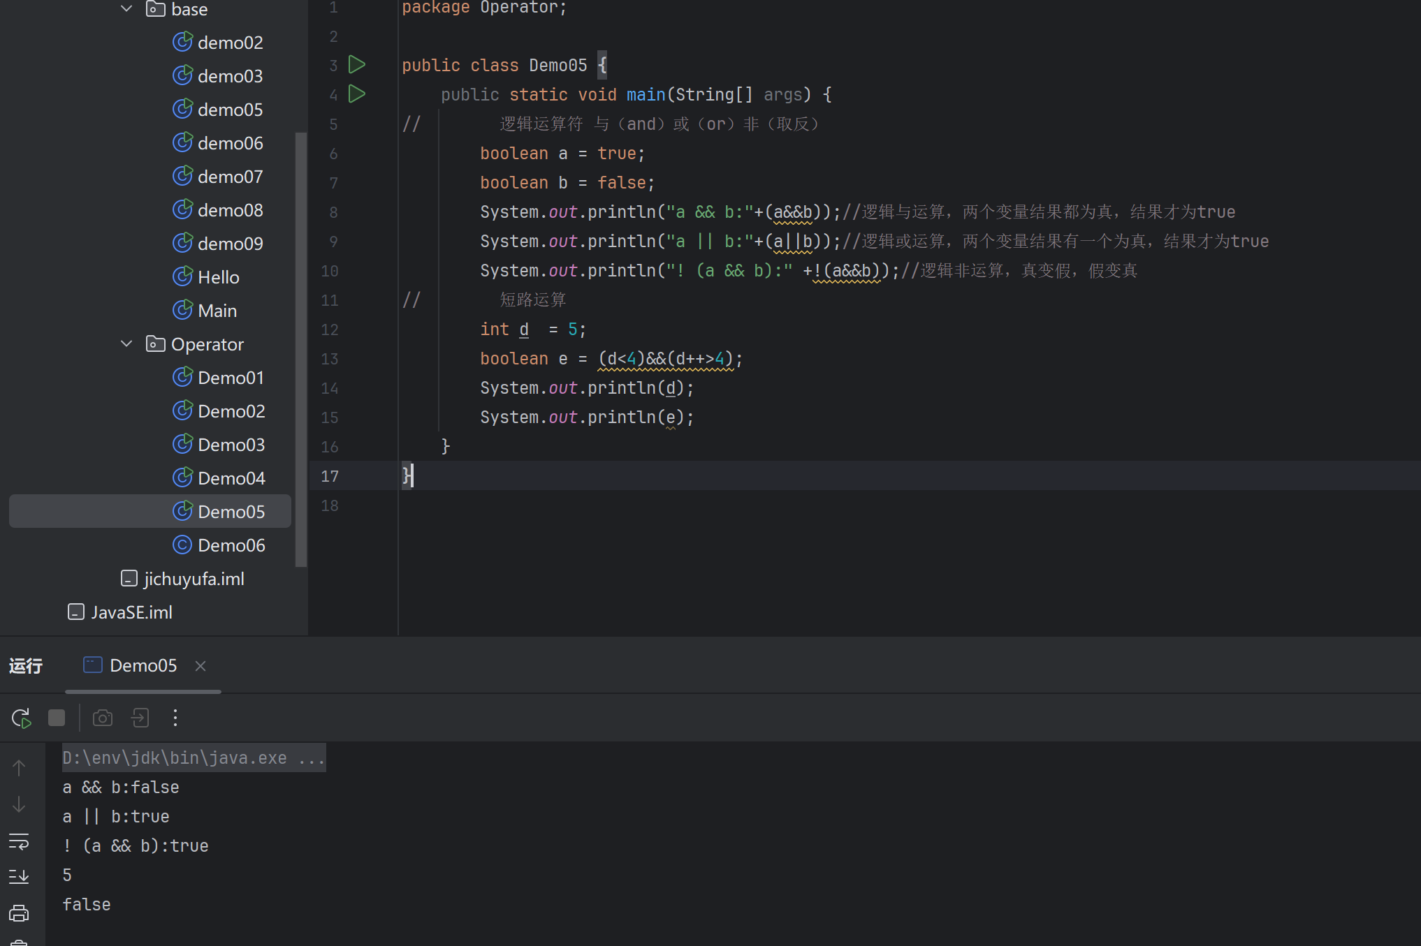Run main method via gutter arrow

click(357, 94)
